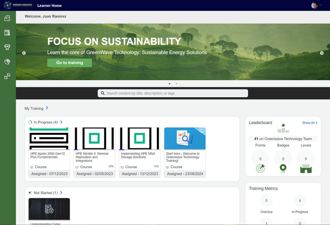Click the Points target icon
The width and height of the screenshot is (330, 225).
tap(260, 168)
